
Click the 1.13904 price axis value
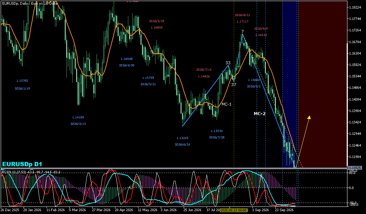click(355, 111)
